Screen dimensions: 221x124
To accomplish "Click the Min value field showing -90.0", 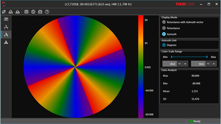I will (x=169, y=64).
